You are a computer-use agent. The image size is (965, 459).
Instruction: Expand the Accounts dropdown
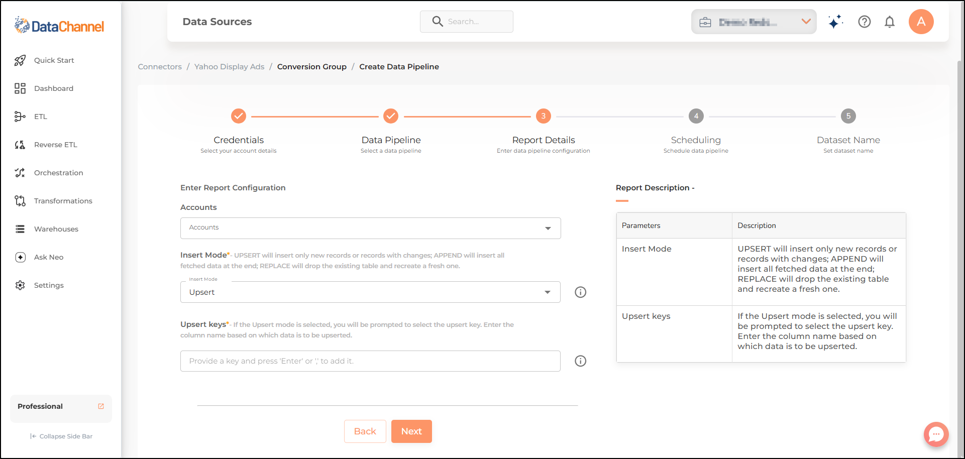371,228
